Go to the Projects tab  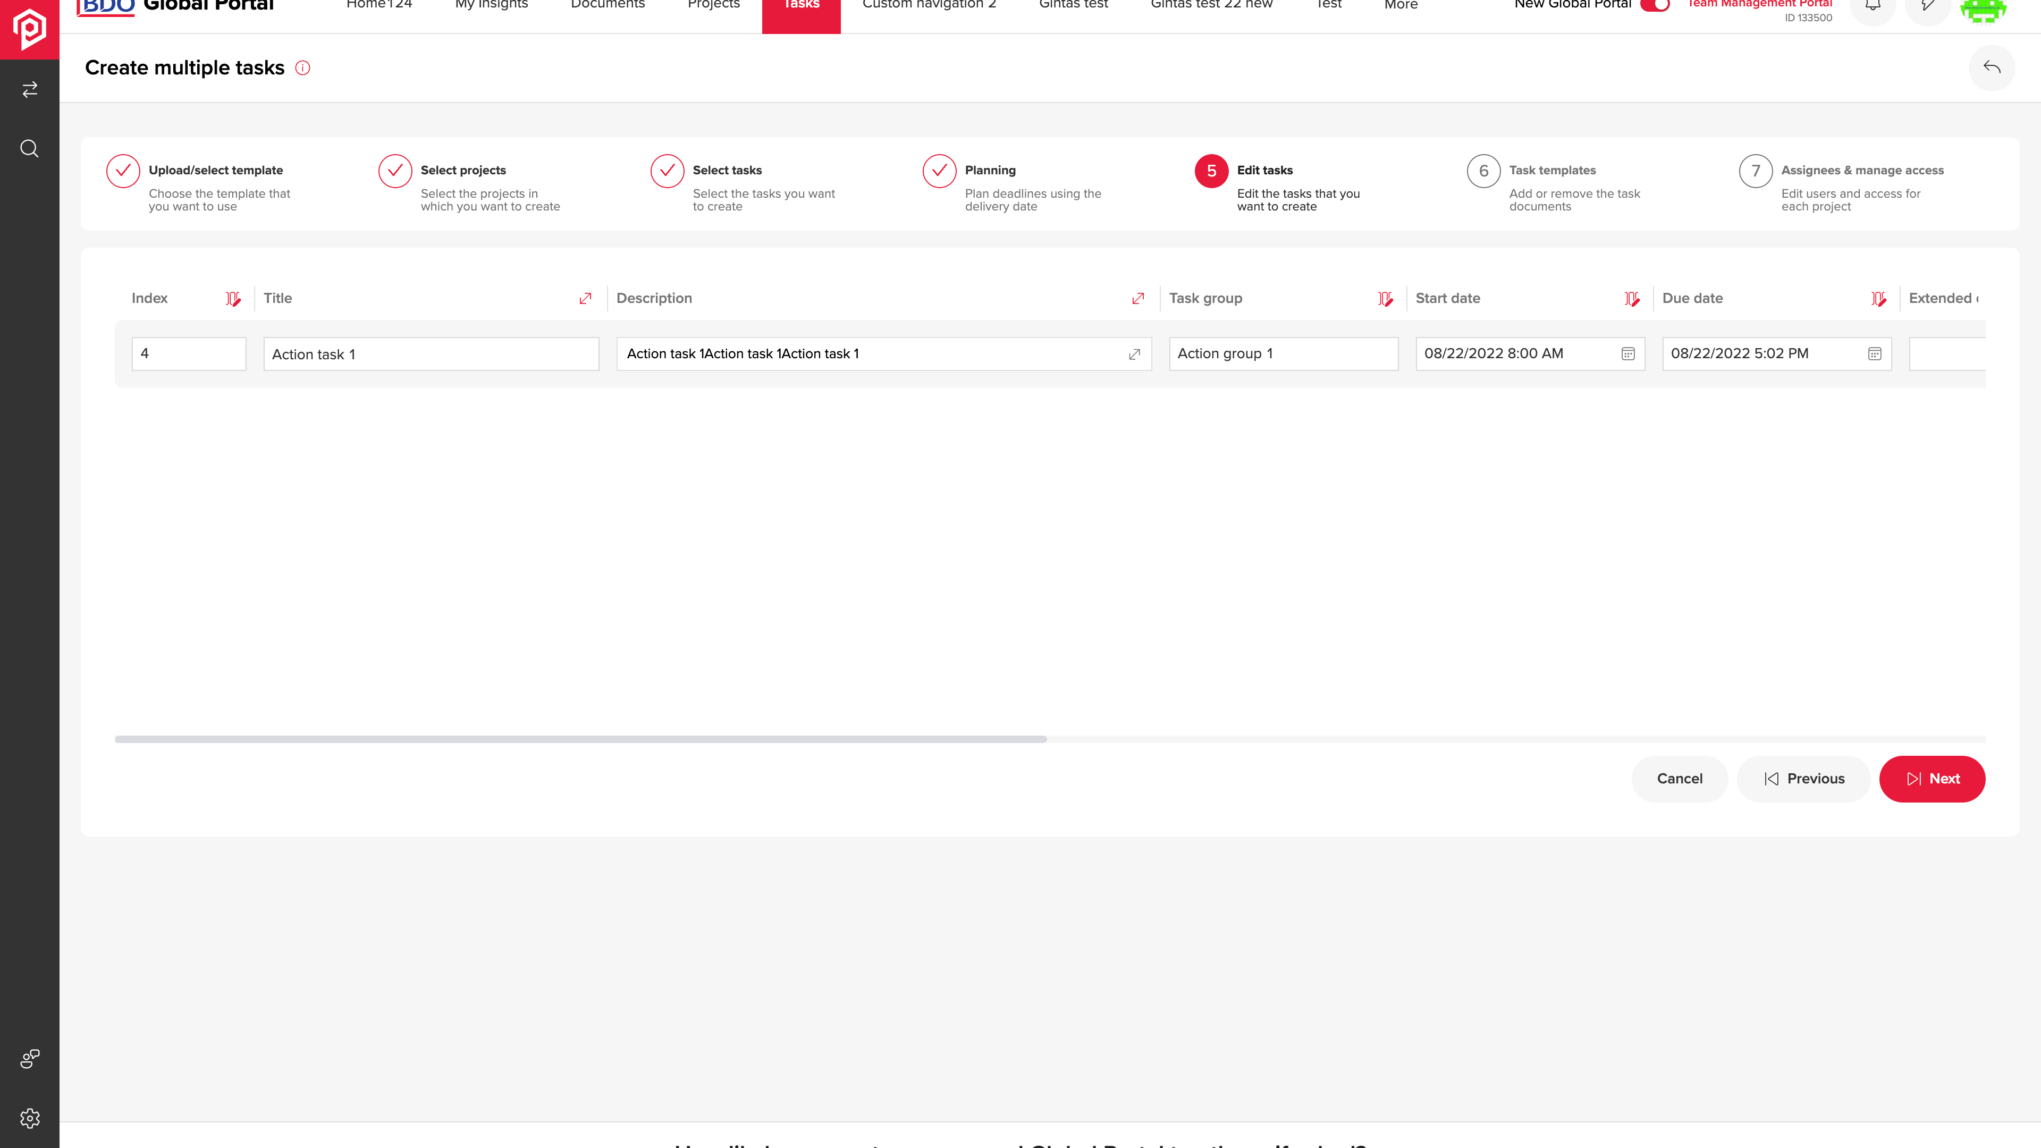coord(713,5)
